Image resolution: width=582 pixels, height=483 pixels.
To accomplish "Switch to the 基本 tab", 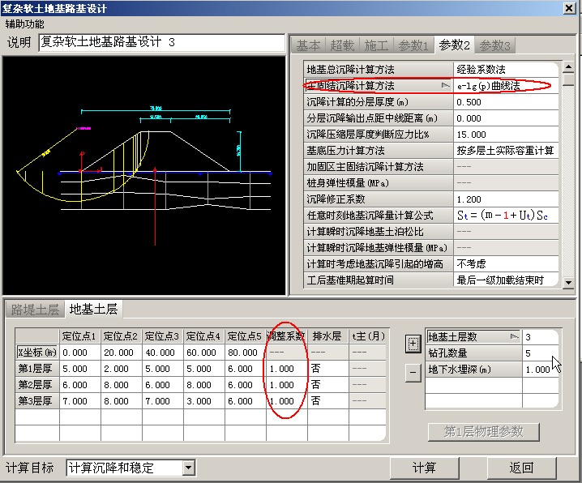I will 308,45.
